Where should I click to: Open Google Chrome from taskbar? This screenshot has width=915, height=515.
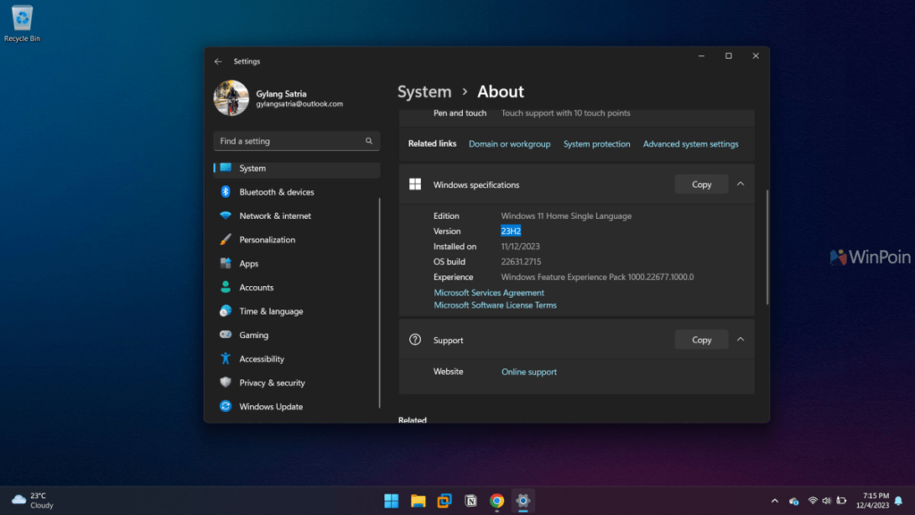[x=497, y=501]
